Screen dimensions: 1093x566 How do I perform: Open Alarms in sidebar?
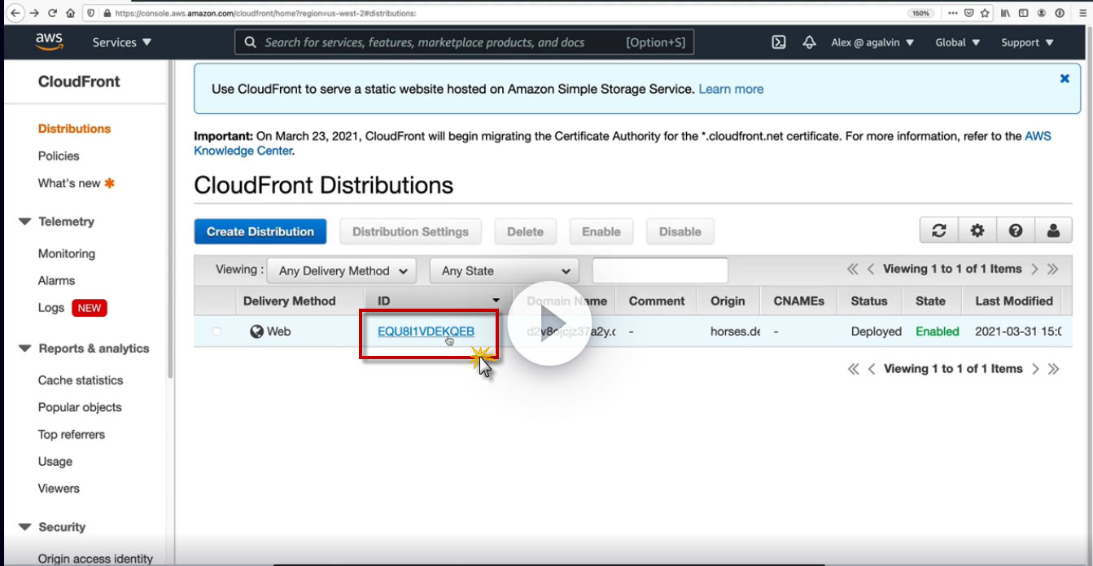(x=56, y=280)
